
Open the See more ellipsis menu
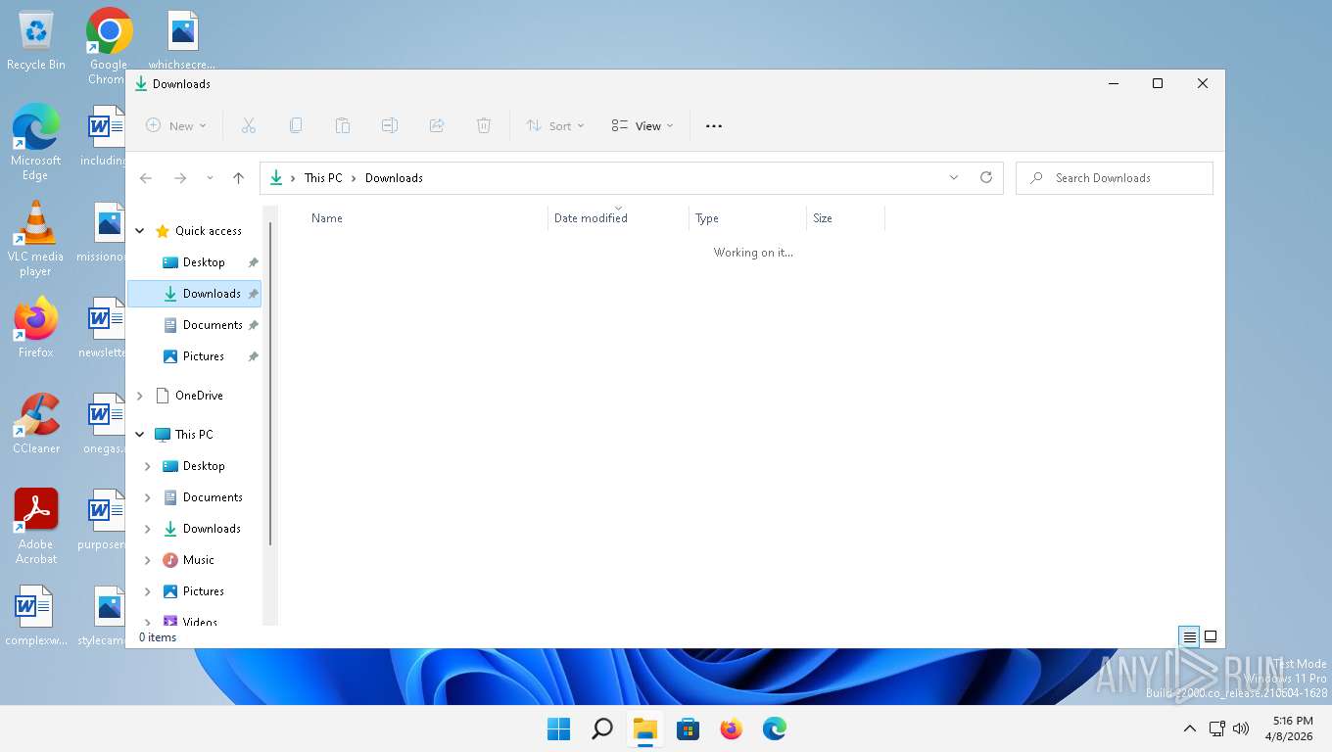[714, 125]
